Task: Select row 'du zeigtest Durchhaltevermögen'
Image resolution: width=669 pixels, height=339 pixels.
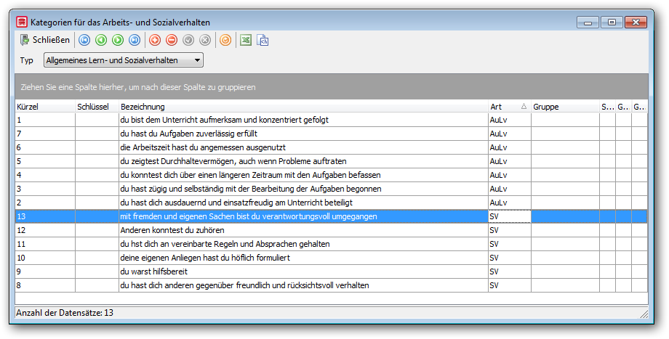Action: (331, 161)
